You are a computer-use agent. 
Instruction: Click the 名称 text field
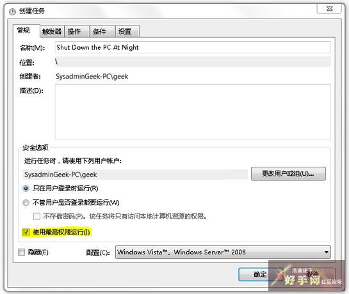pos(193,47)
